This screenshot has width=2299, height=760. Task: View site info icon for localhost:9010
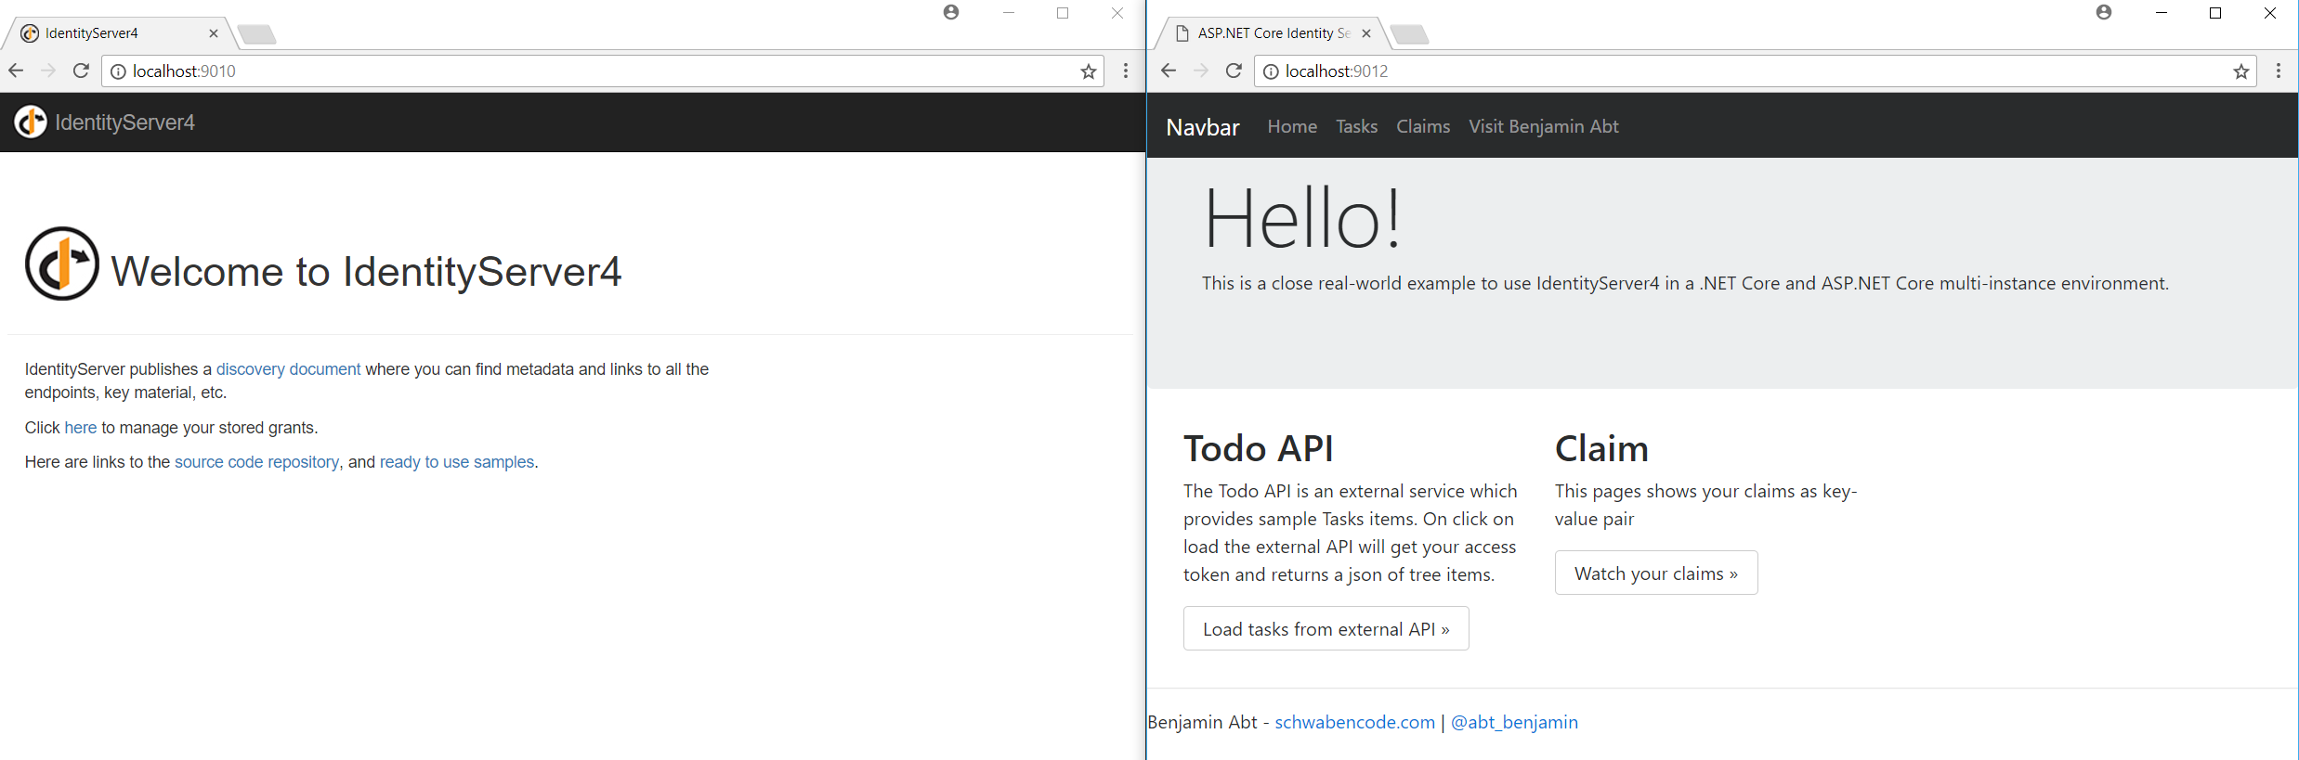pos(118,71)
